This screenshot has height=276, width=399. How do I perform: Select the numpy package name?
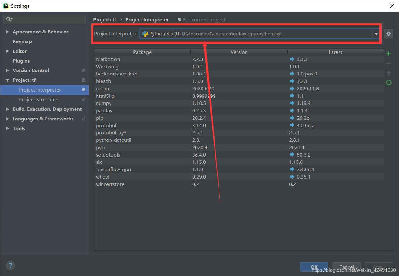click(x=104, y=103)
